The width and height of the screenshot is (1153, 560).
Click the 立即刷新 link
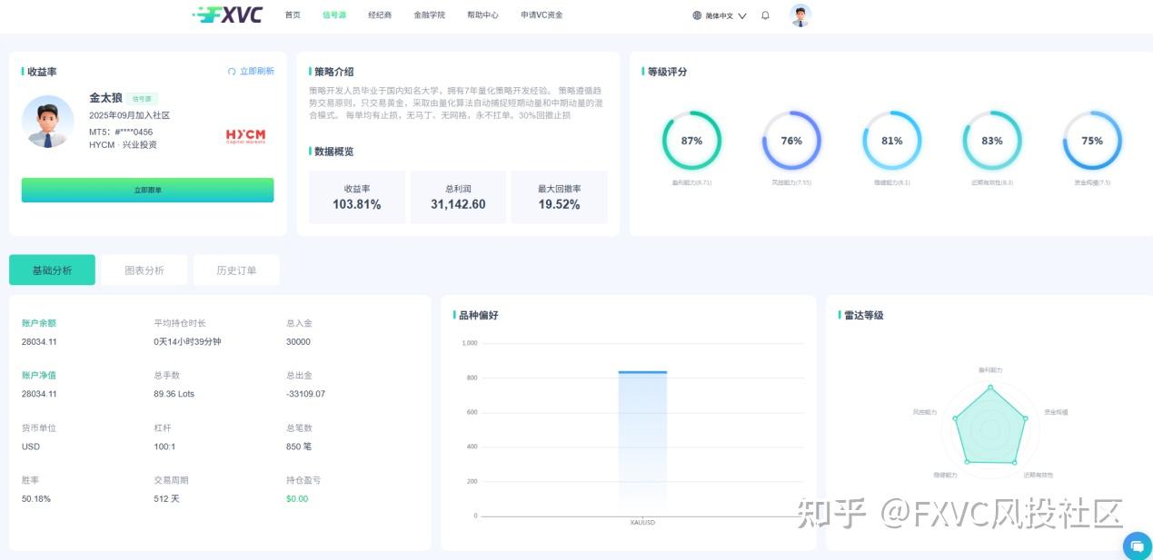coord(257,72)
